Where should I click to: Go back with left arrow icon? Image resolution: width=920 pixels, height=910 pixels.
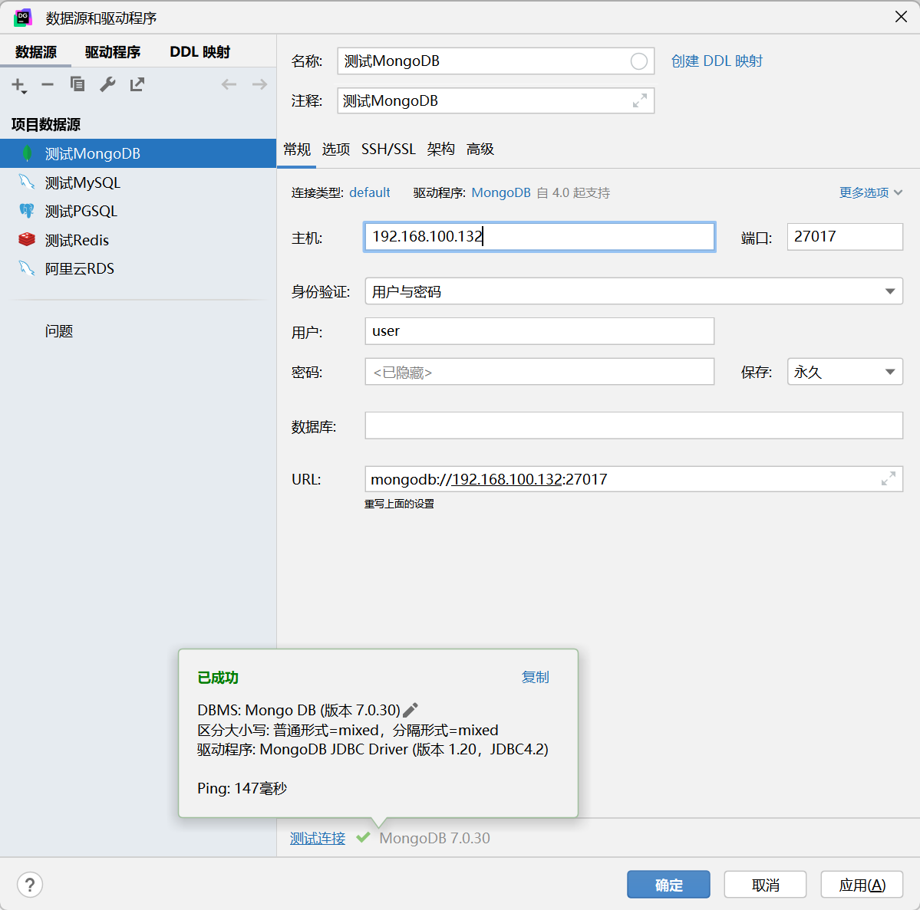(x=229, y=84)
